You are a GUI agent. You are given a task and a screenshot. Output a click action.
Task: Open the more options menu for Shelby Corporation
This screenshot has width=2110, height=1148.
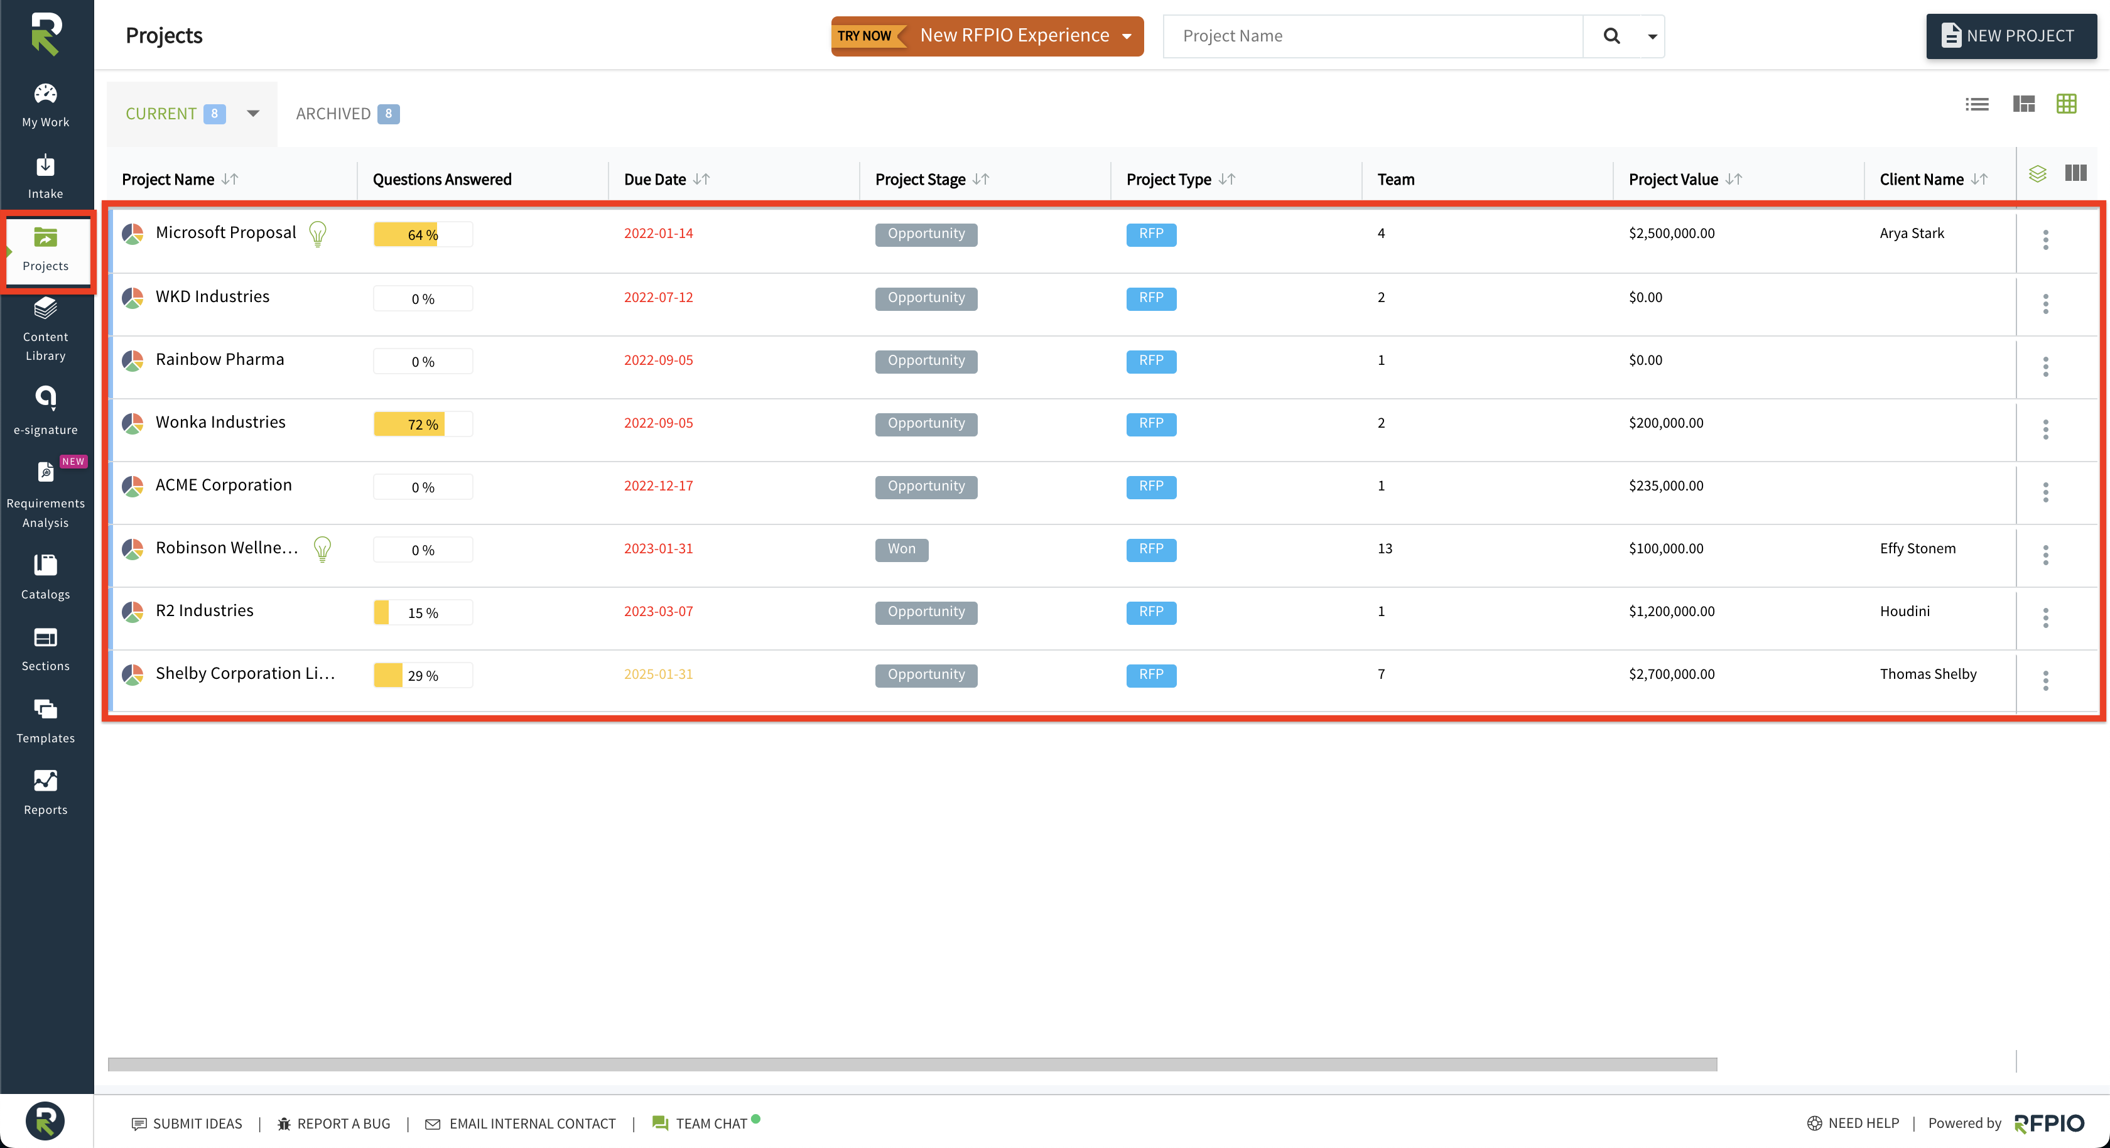[x=2045, y=681]
